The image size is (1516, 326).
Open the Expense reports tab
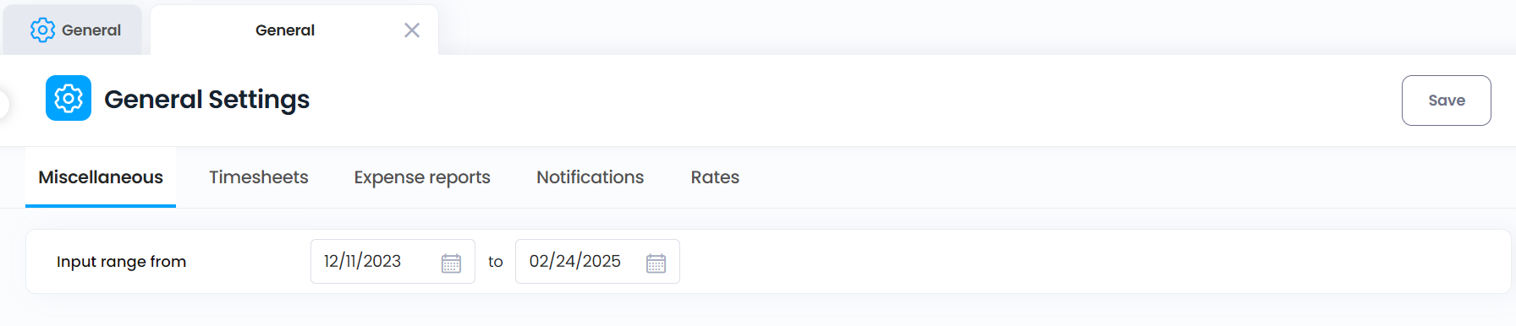422,177
